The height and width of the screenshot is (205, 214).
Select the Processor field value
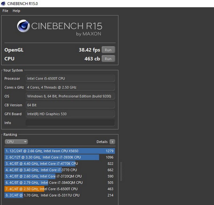pos(70,79)
